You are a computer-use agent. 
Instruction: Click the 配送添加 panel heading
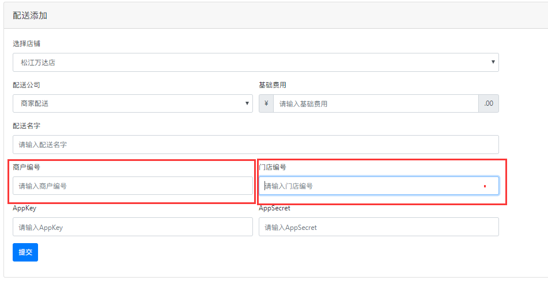tap(30, 16)
